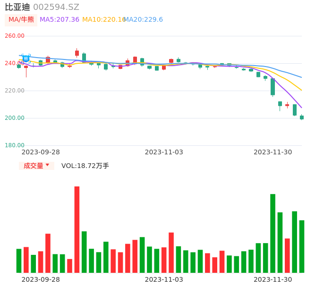Click the 比亚迪 stock name title

(x=17, y=7)
